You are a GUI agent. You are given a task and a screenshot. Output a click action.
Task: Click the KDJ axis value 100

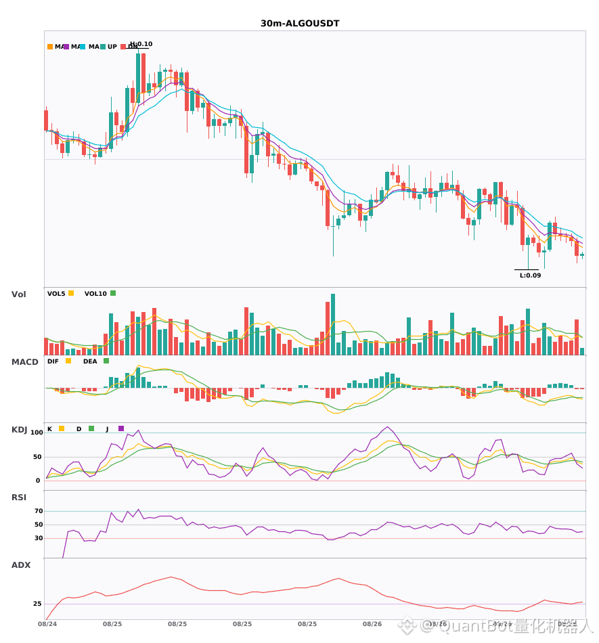37,433
